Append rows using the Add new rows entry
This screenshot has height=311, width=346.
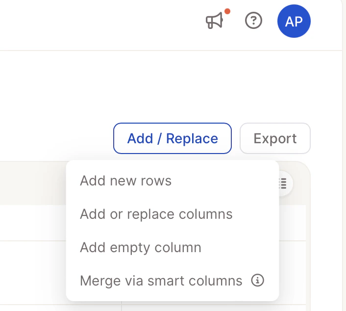(x=125, y=181)
